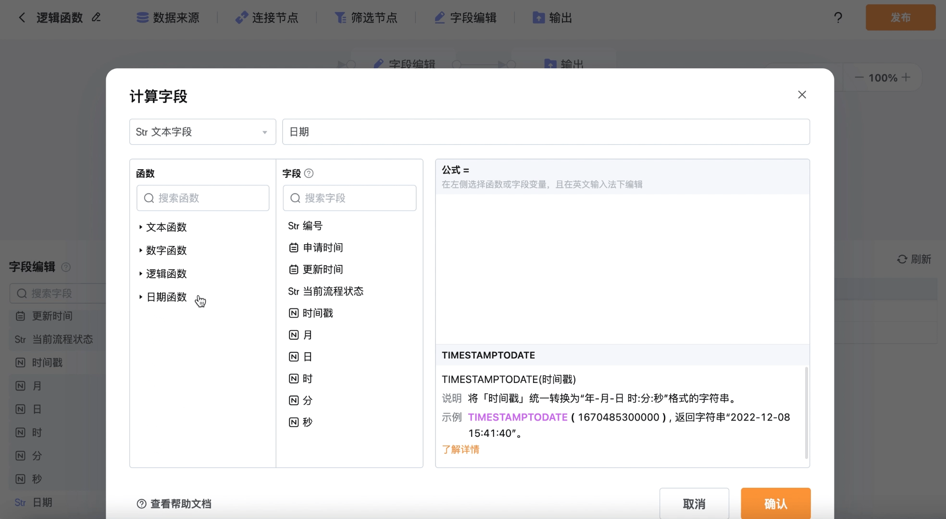Click the function description scrollbar
Viewport: 946px width, 519px height.
pyautogui.click(x=806, y=413)
